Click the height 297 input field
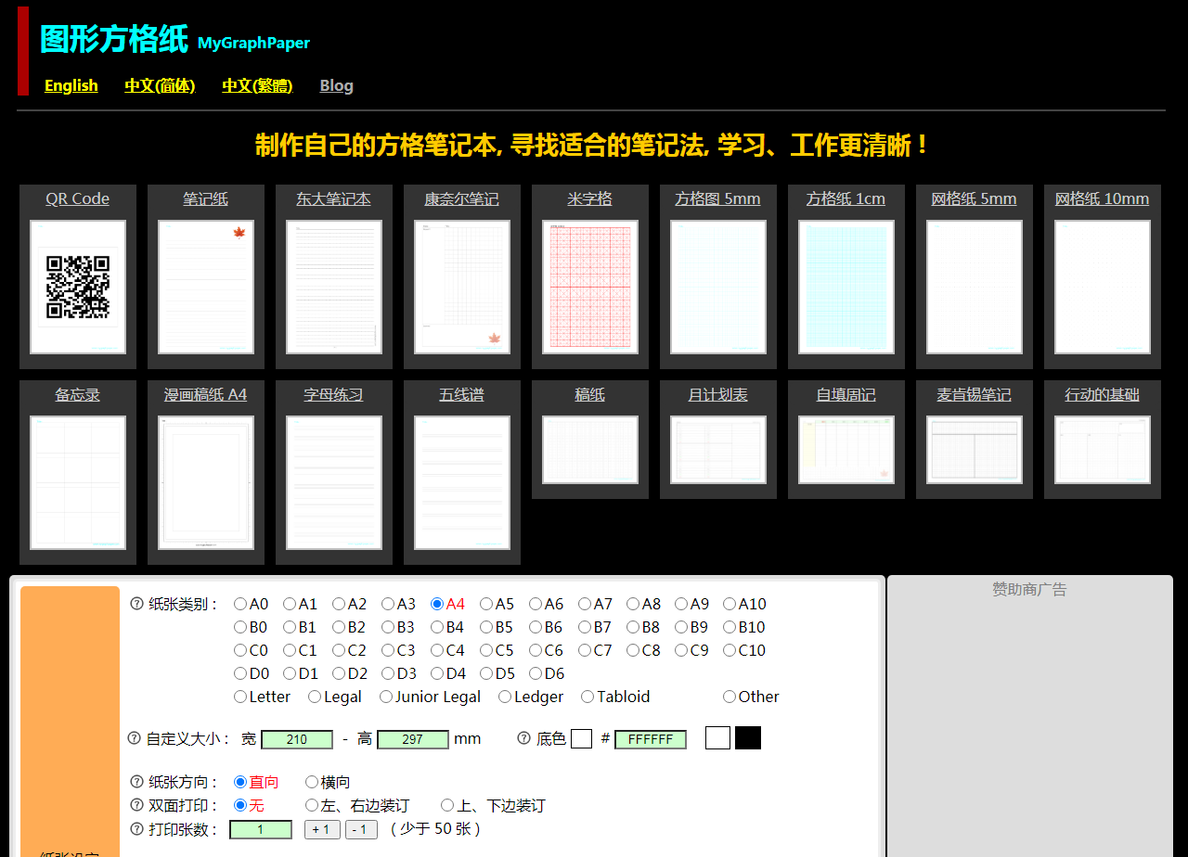The image size is (1188, 857). point(413,739)
